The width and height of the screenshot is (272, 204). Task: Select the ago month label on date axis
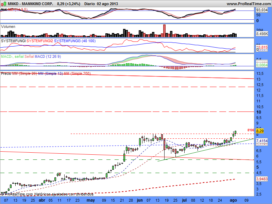tap(233, 200)
